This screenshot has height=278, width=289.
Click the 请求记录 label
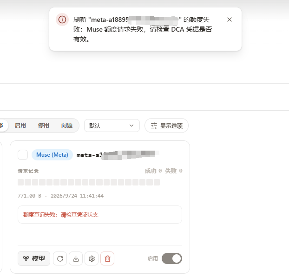(x=28, y=171)
